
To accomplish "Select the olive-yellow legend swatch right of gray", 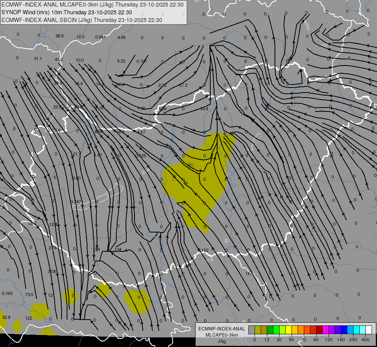I will pyautogui.click(x=258, y=330).
